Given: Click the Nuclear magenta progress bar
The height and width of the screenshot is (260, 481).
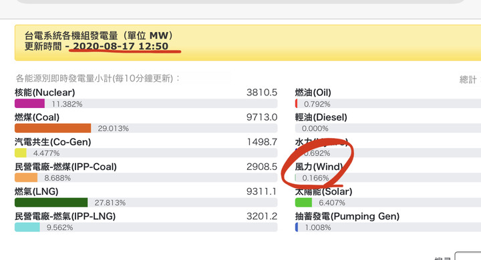Looking at the screenshot, I should coord(29,103).
